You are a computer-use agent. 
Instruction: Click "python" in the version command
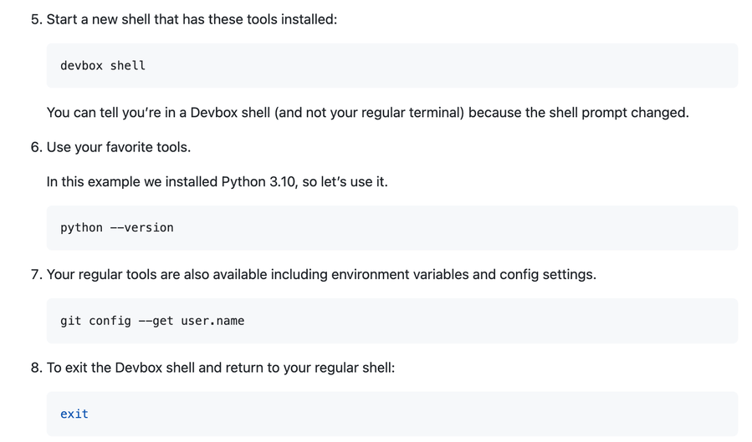81,227
